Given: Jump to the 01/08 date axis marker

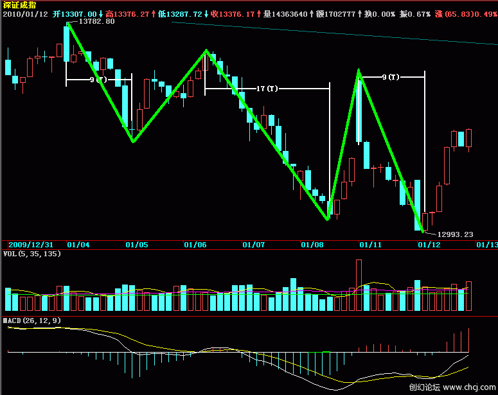Looking at the screenshot, I should 312,245.
